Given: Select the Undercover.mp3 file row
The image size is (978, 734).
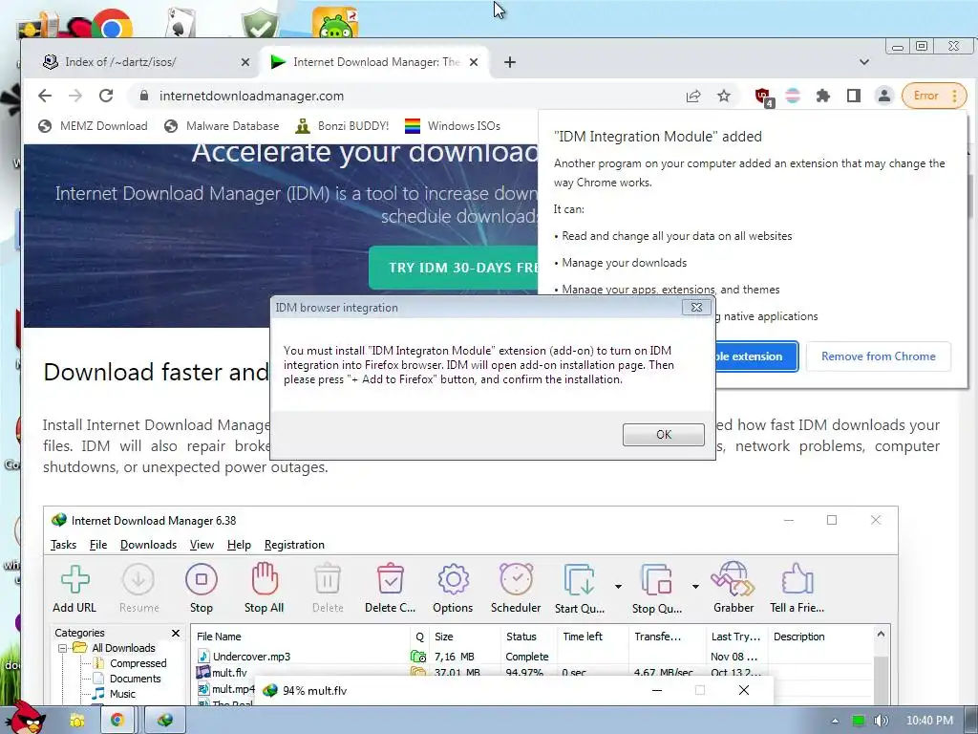Looking at the screenshot, I should (531, 657).
